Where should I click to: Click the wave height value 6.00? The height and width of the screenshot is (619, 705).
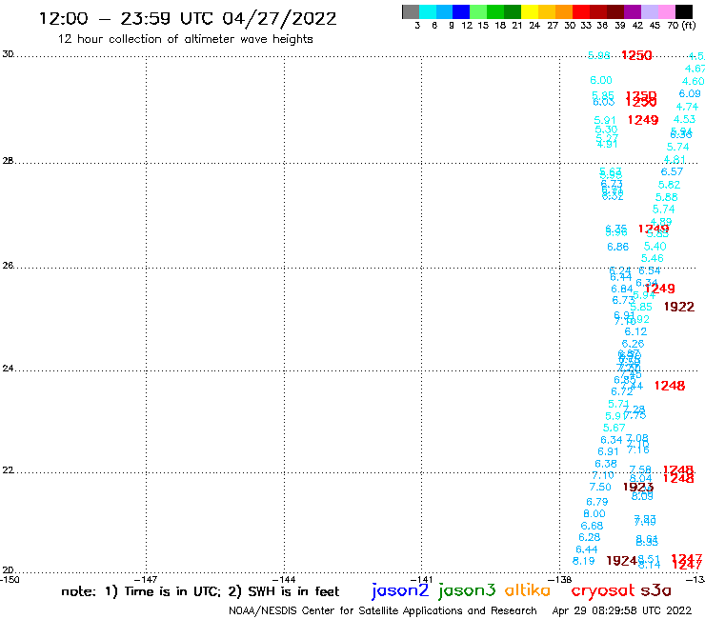point(601,80)
